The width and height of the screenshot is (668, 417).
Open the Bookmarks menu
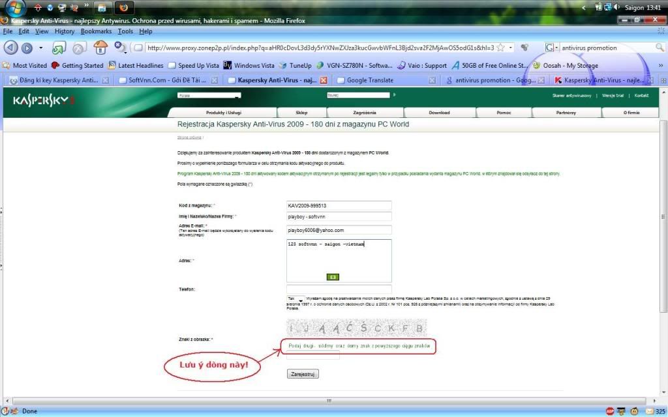96,31
